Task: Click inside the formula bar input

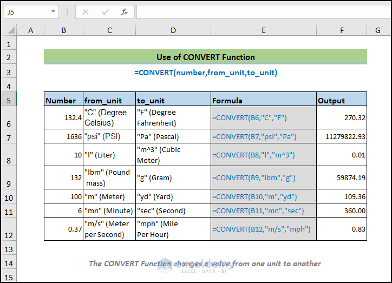Action: 264,12
